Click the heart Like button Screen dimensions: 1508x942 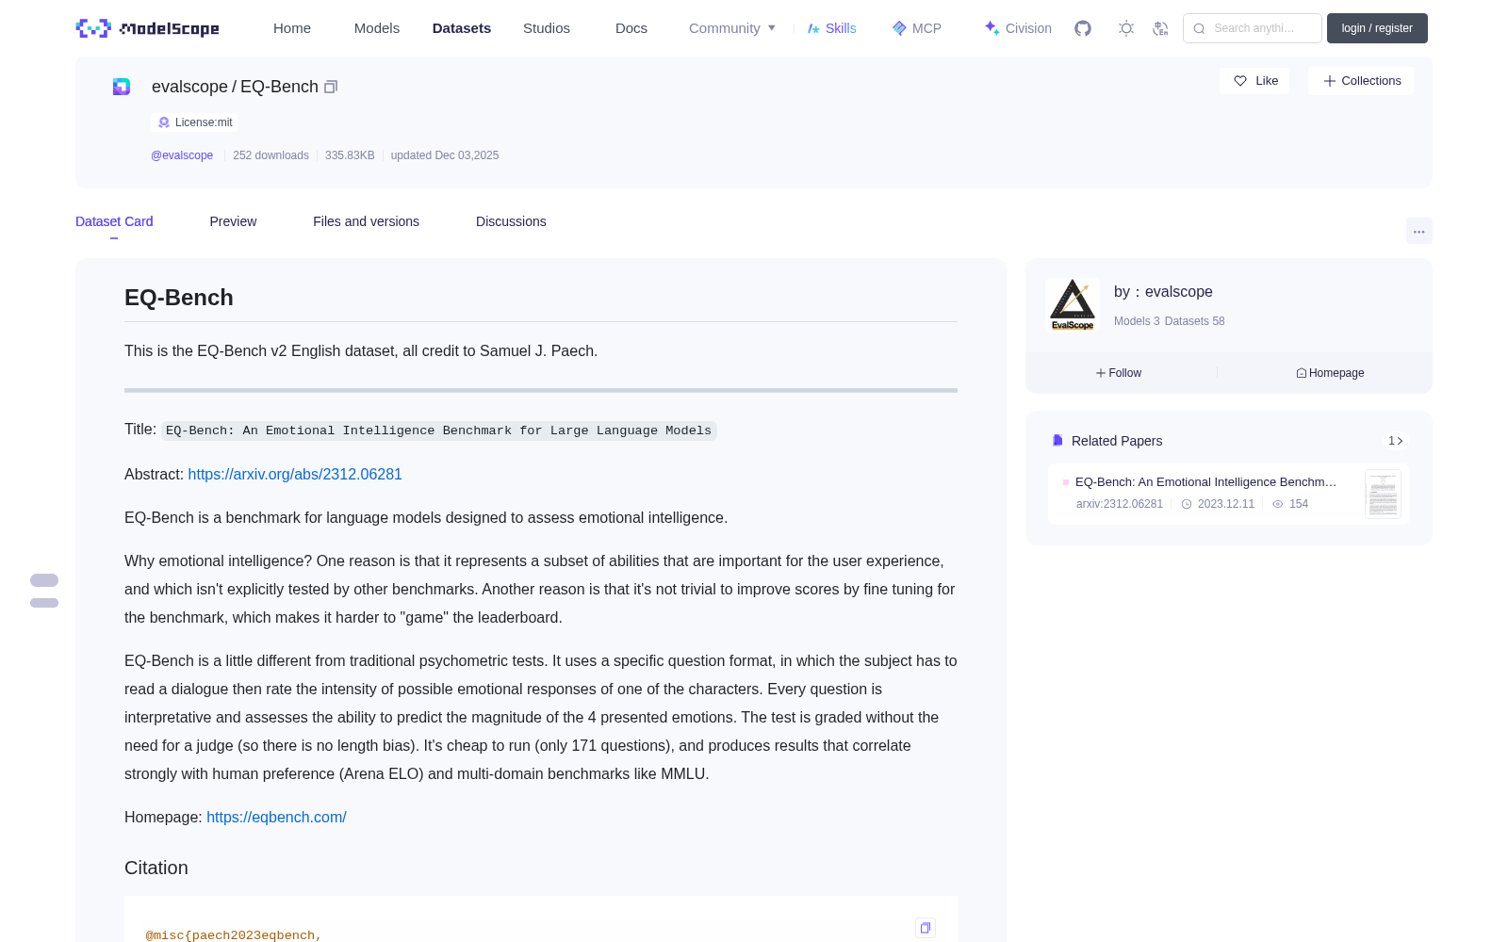(1254, 81)
